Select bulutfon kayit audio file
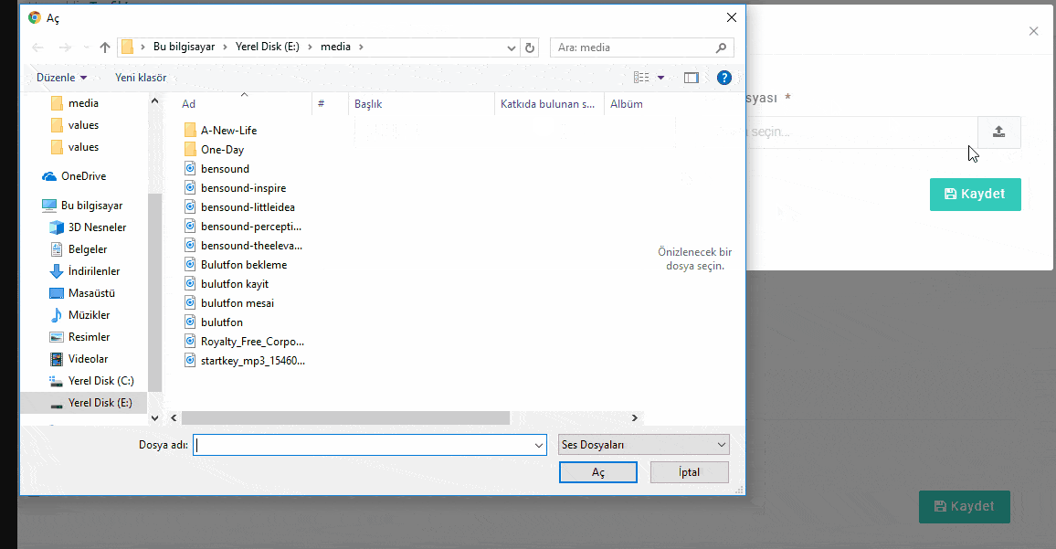 pos(227,283)
